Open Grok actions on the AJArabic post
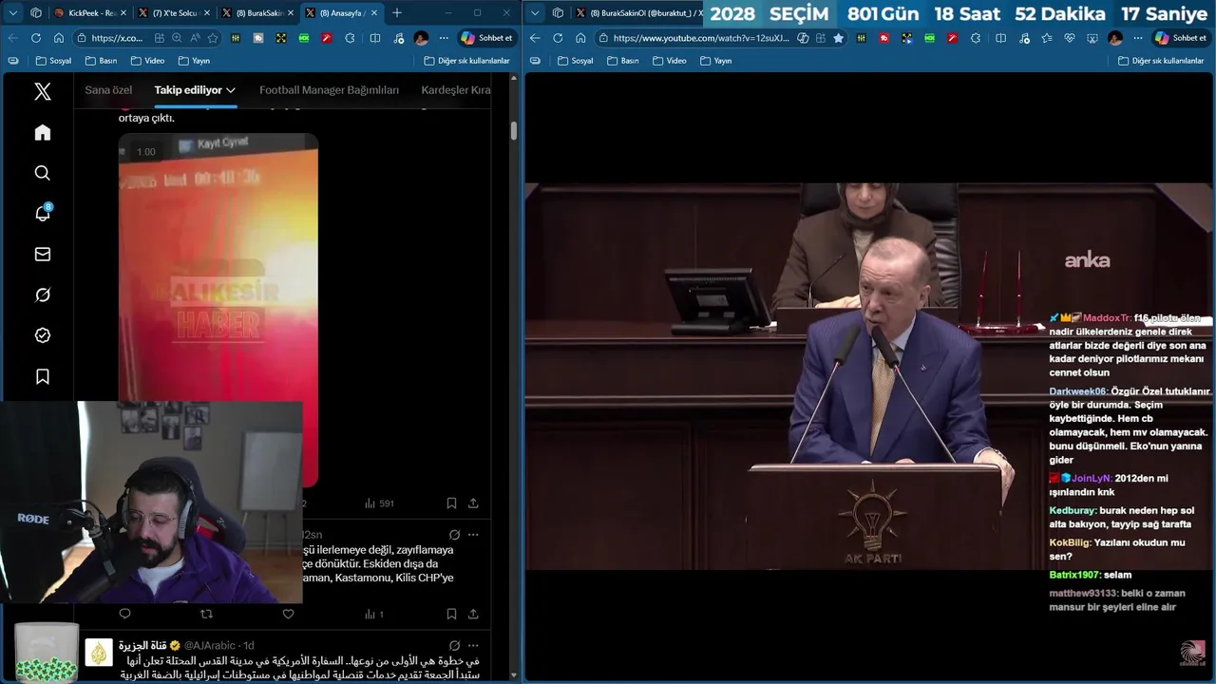Viewport: 1216px width, 684px height. click(x=454, y=646)
